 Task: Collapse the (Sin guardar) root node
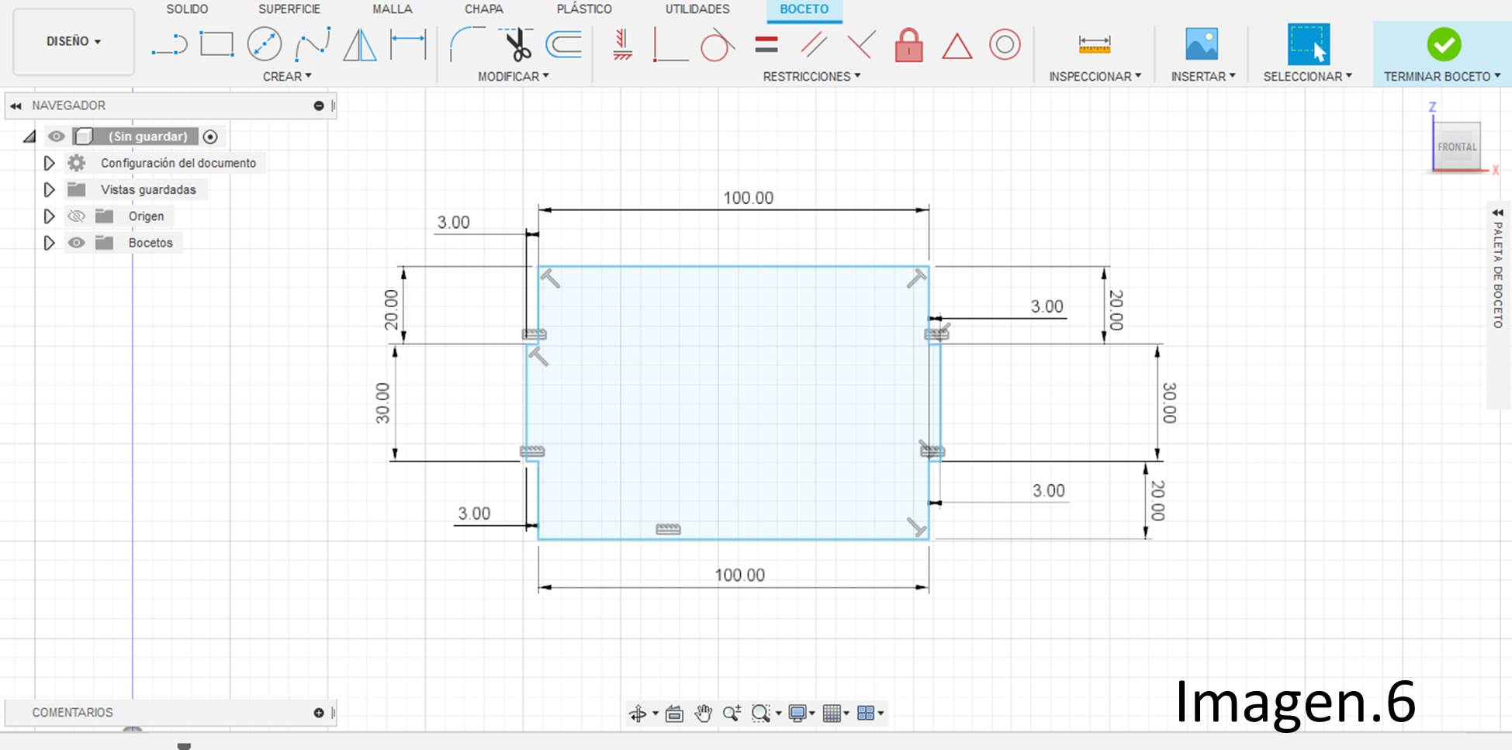tap(29, 137)
